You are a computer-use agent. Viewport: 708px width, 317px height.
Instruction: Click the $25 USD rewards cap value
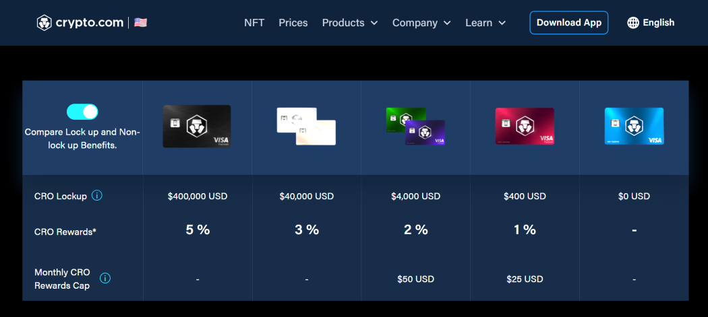click(x=525, y=279)
